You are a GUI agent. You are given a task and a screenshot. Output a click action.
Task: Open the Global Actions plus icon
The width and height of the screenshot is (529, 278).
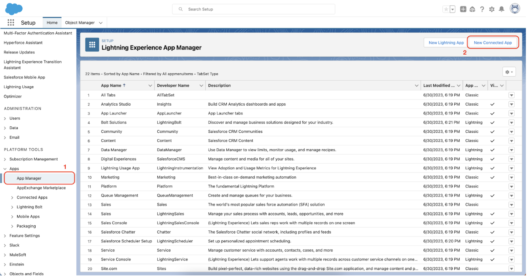(463, 9)
